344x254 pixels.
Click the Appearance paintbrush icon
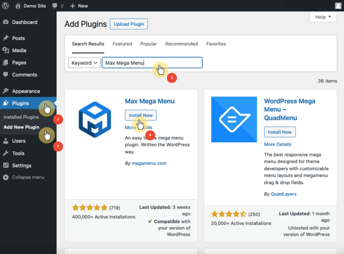click(6, 91)
